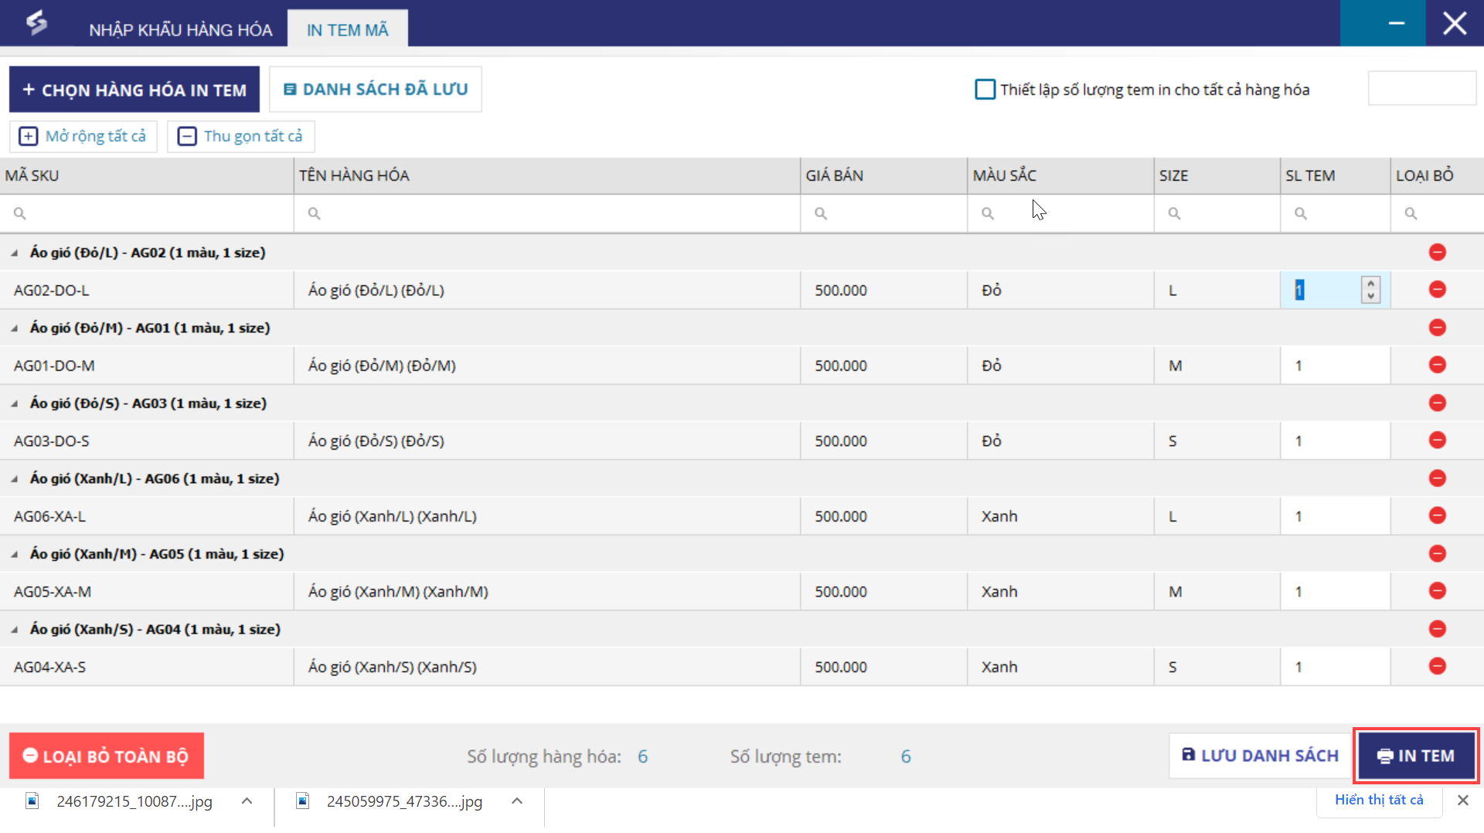The image size is (1484, 833).
Task: Sort by MÀU SẮC column header
Action: tap(1061, 175)
